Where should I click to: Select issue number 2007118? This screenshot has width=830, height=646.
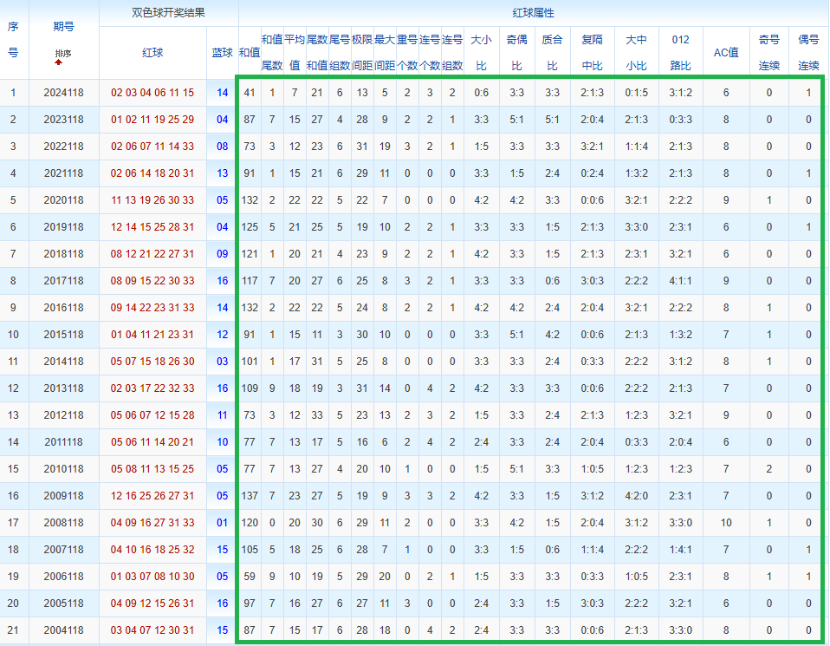(x=63, y=550)
